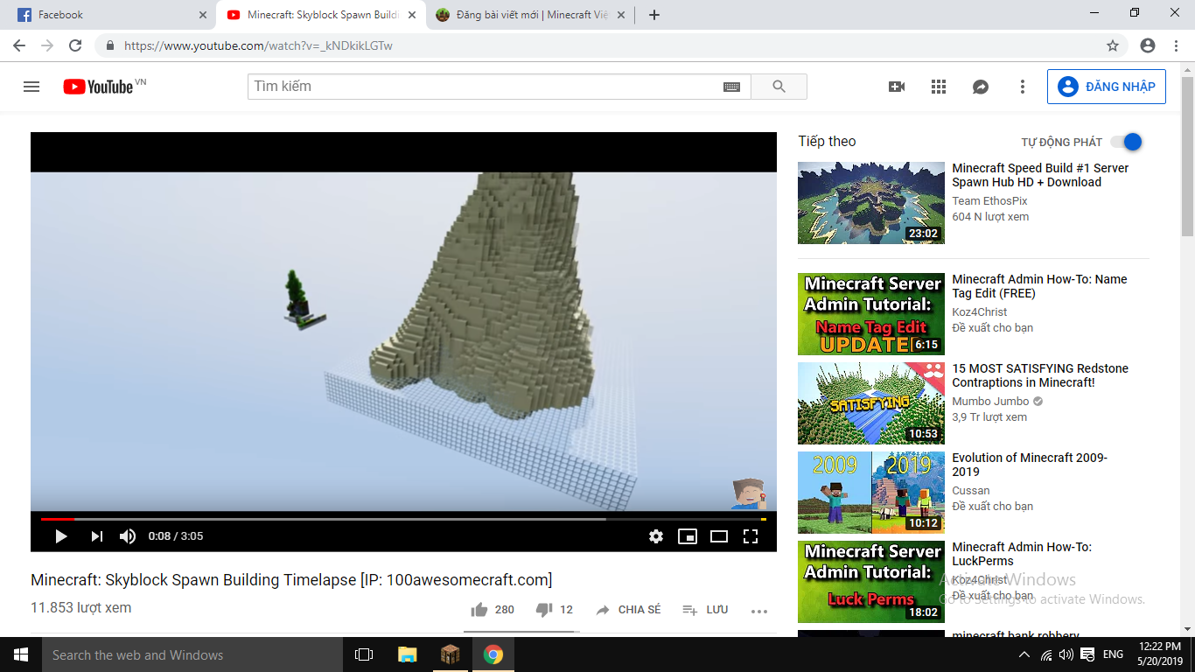
Task: Save video using LƯU button
Action: pyautogui.click(x=705, y=610)
